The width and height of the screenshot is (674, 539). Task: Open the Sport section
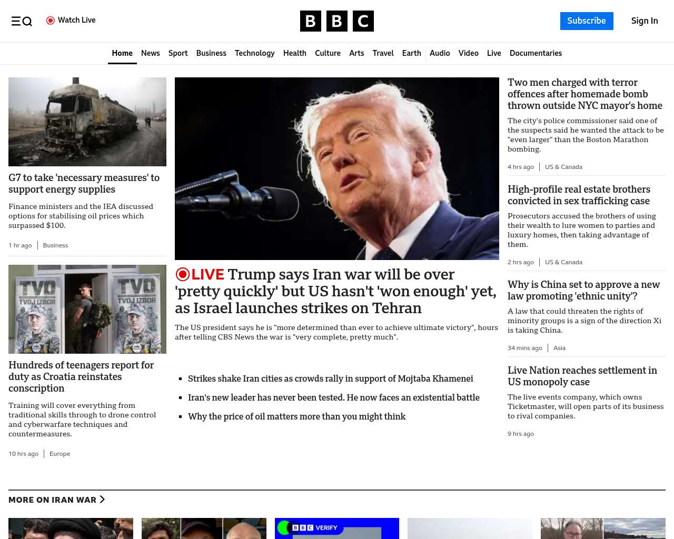178,53
